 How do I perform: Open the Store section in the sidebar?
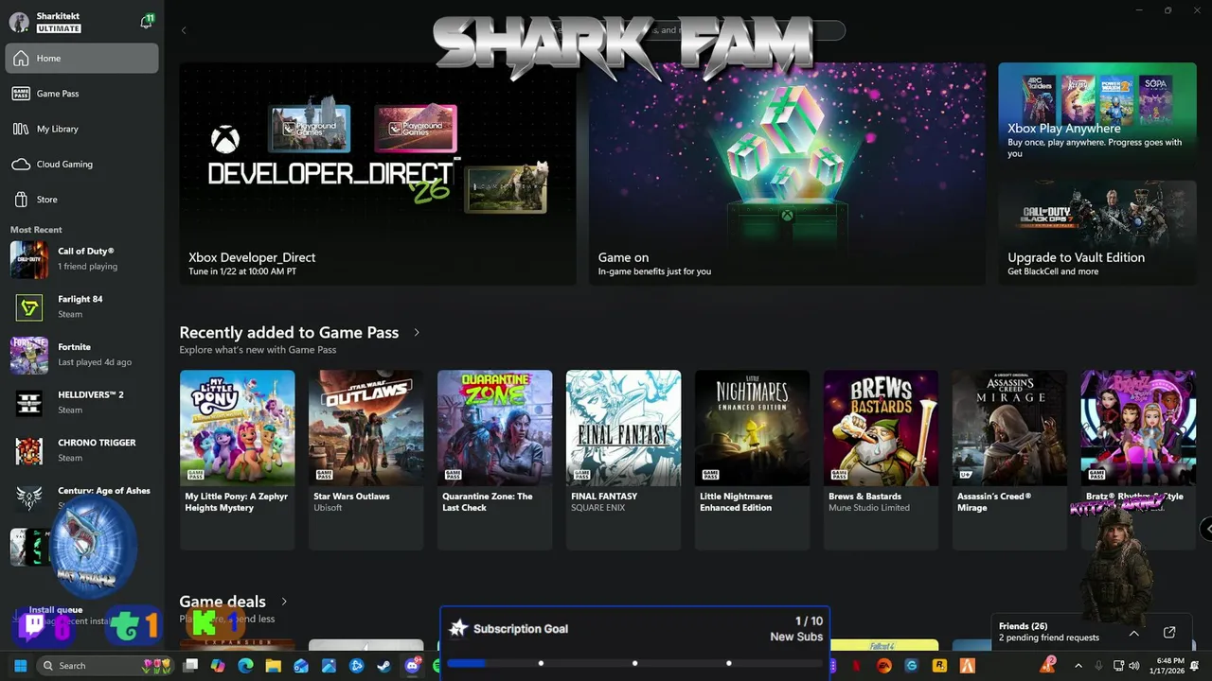click(81, 200)
